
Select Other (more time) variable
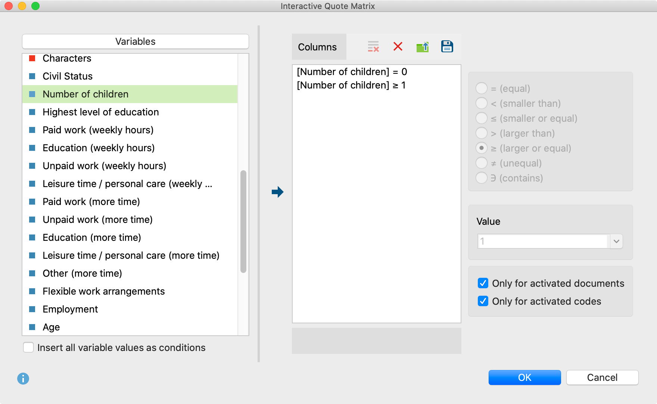click(x=130, y=273)
